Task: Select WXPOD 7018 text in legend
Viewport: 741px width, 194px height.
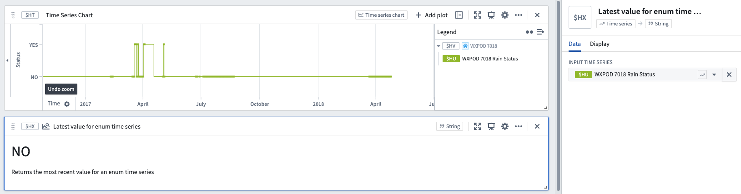Action: pos(484,46)
